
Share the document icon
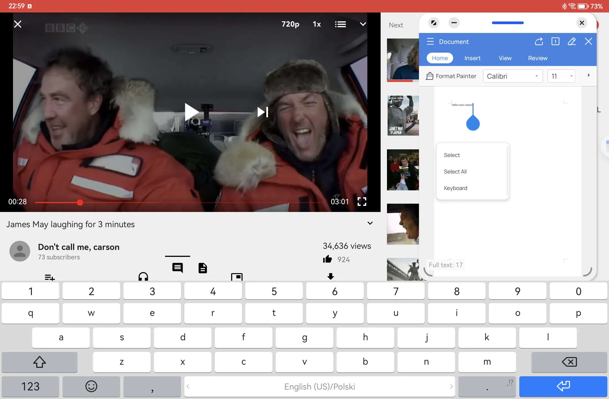click(x=539, y=42)
